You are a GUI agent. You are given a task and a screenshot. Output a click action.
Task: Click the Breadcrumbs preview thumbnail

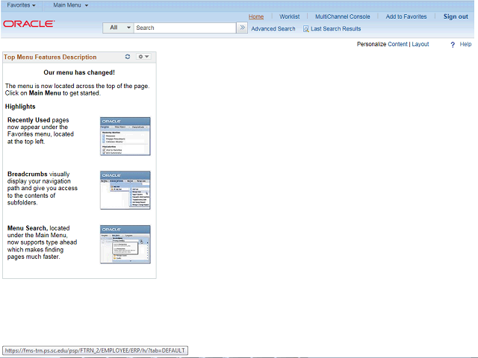pos(125,190)
